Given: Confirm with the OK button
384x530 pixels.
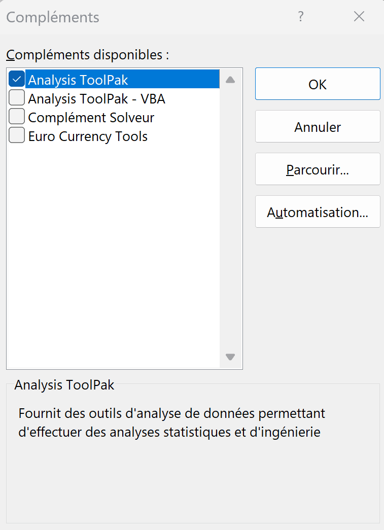Looking at the screenshot, I should pos(318,84).
